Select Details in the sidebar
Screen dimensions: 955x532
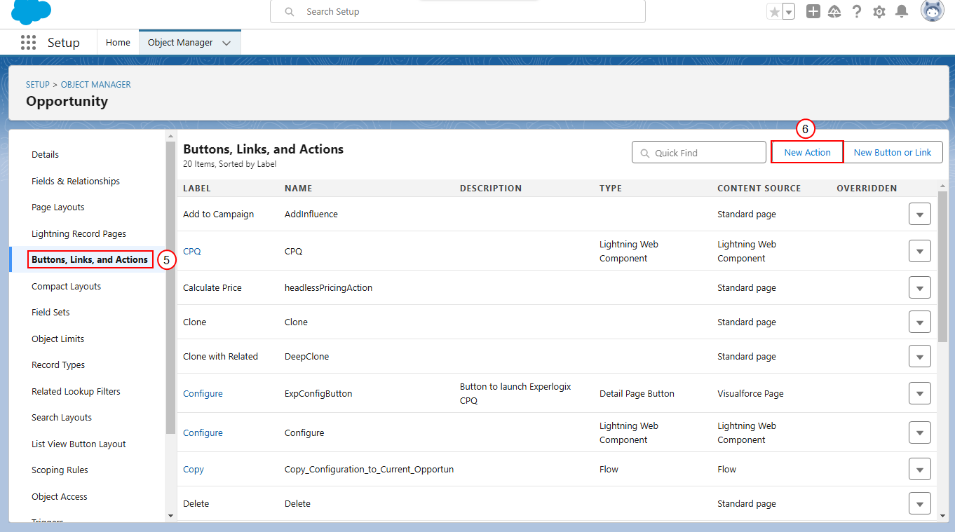pyautogui.click(x=45, y=154)
